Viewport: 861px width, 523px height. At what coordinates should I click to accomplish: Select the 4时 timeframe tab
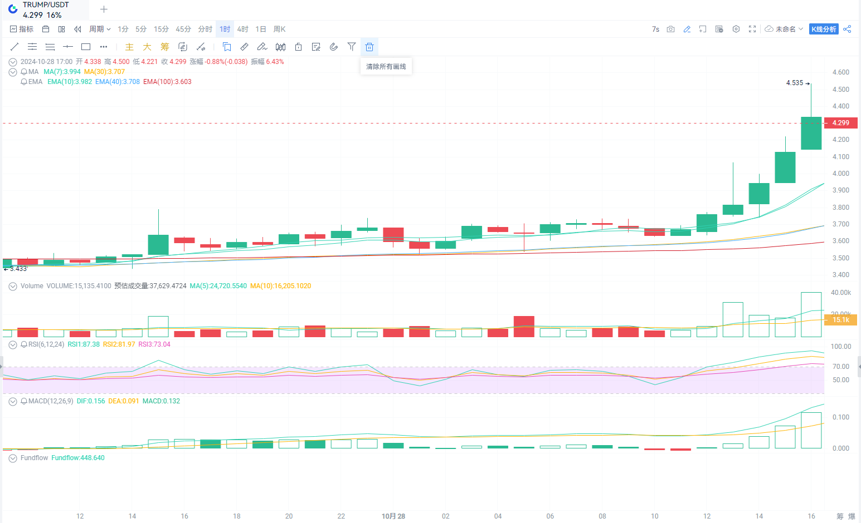242,29
